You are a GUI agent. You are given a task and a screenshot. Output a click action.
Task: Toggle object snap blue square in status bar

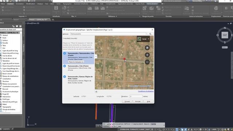pyautogui.click(x=177, y=130)
